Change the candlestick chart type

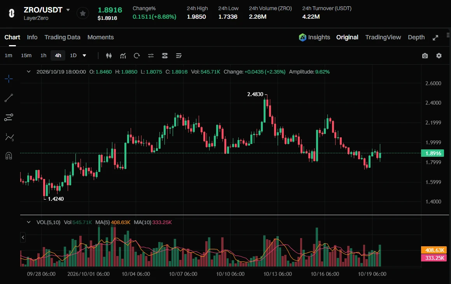click(109, 56)
